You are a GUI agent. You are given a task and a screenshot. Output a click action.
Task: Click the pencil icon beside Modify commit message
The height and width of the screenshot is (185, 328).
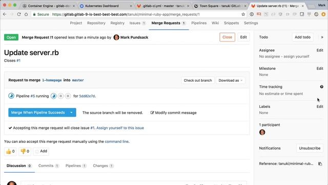(x=152, y=113)
